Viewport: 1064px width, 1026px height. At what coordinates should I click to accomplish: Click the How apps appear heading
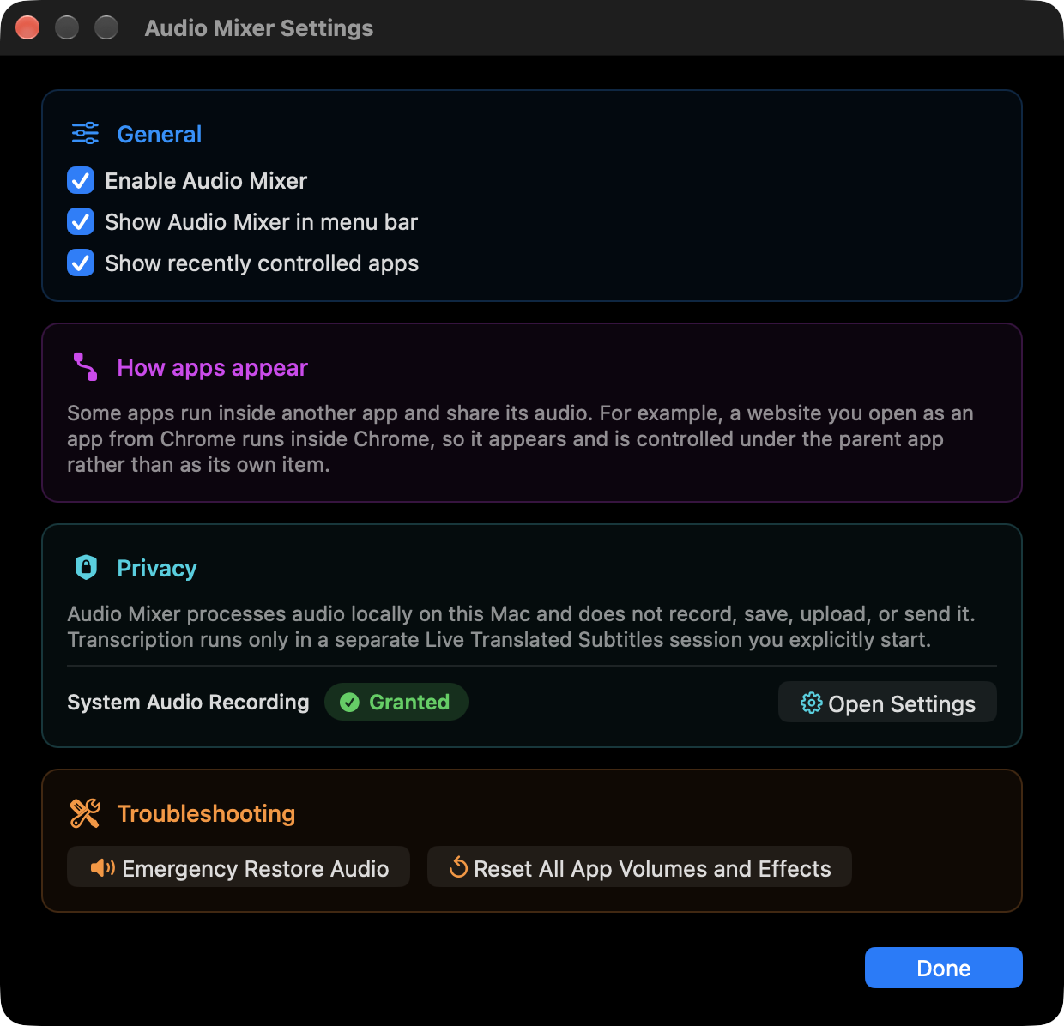pos(212,368)
